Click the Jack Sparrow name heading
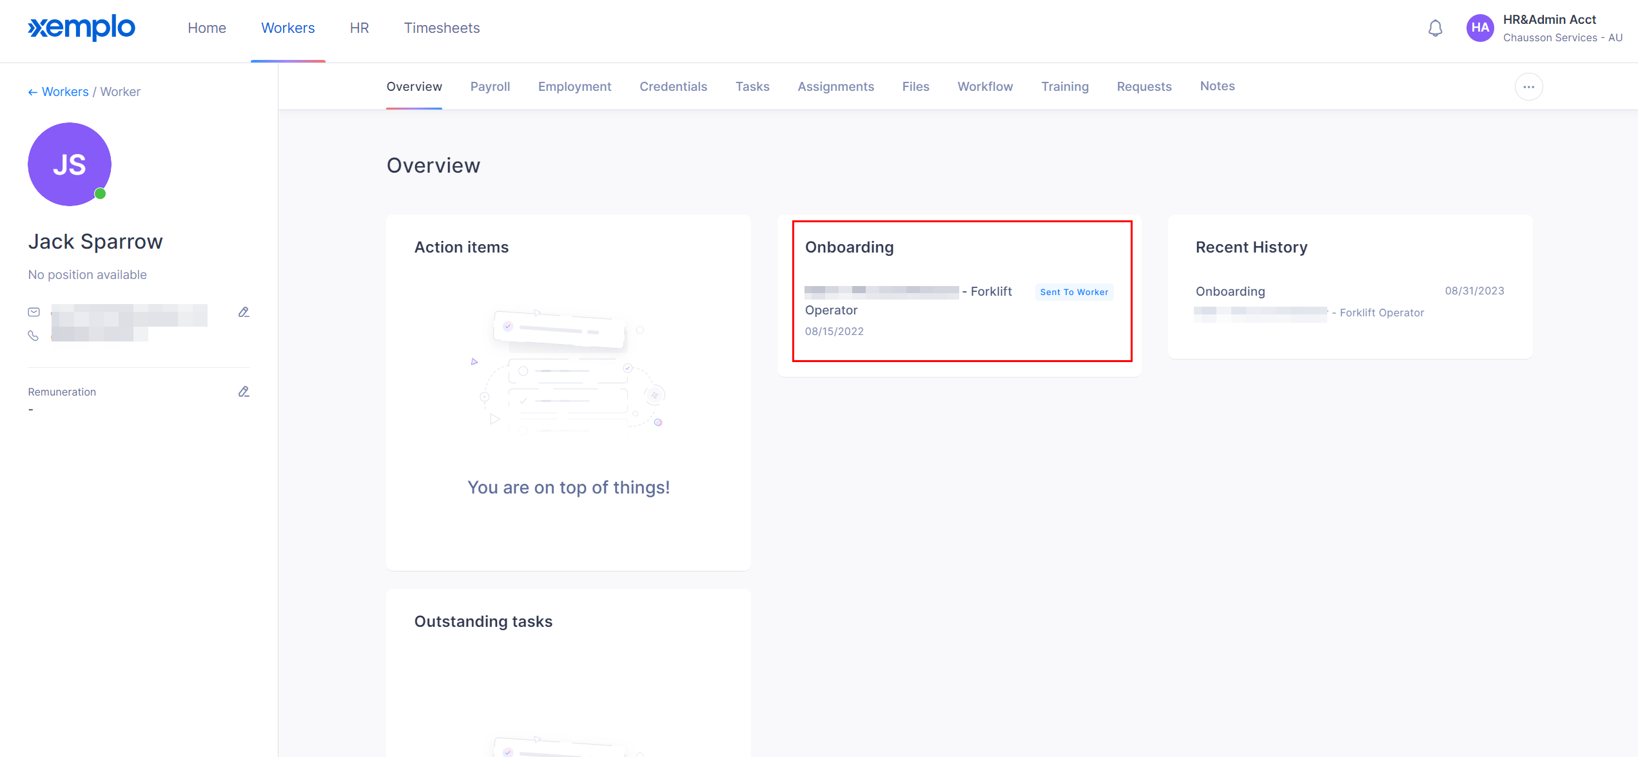This screenshot has width=1638, height=757. click(95, 242)
